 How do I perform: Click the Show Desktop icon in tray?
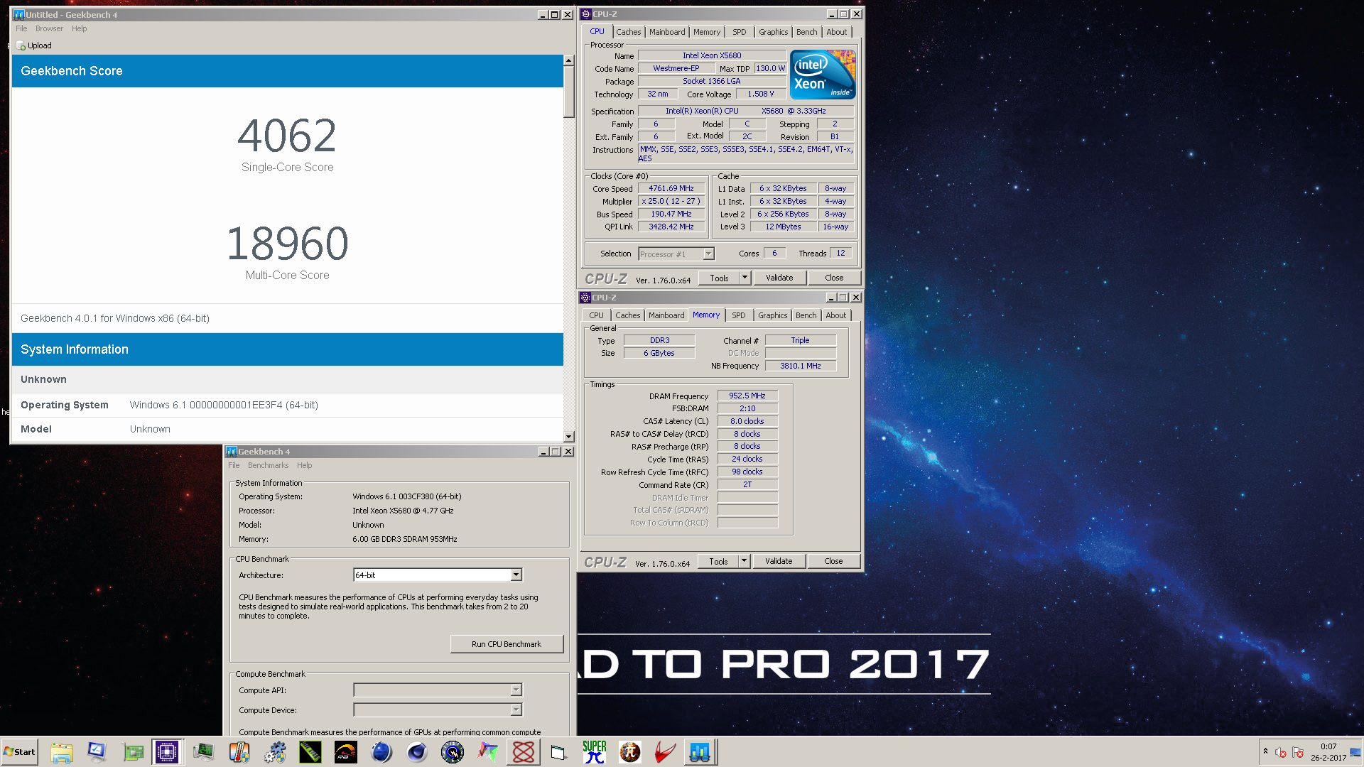point(1355,753)
